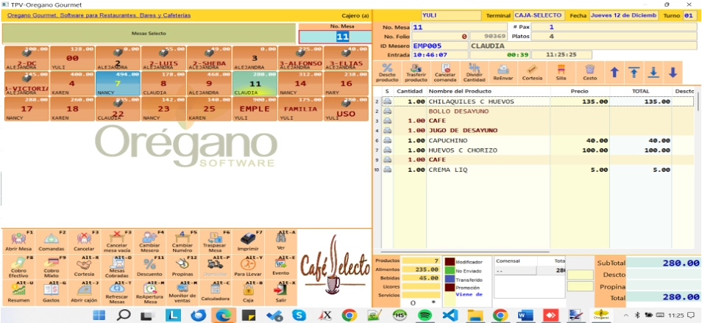Open the Calculadora tool
Screen dimensions: 702x323
pos(215,292)
